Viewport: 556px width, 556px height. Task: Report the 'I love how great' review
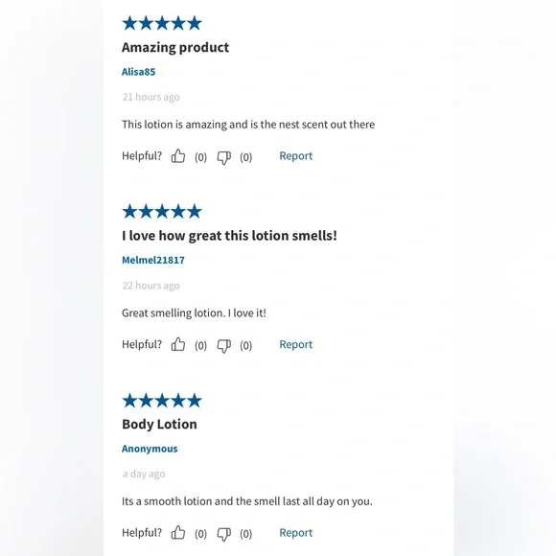(295, 344)
